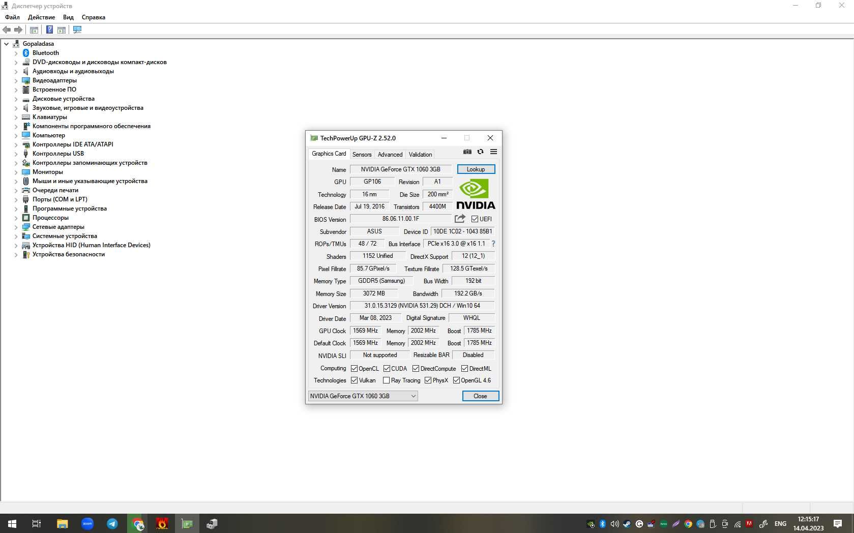The width and height of the screenshot is (854, 533).
Task: Toggle the PhysX checkbox
Action: pos(428,380)
